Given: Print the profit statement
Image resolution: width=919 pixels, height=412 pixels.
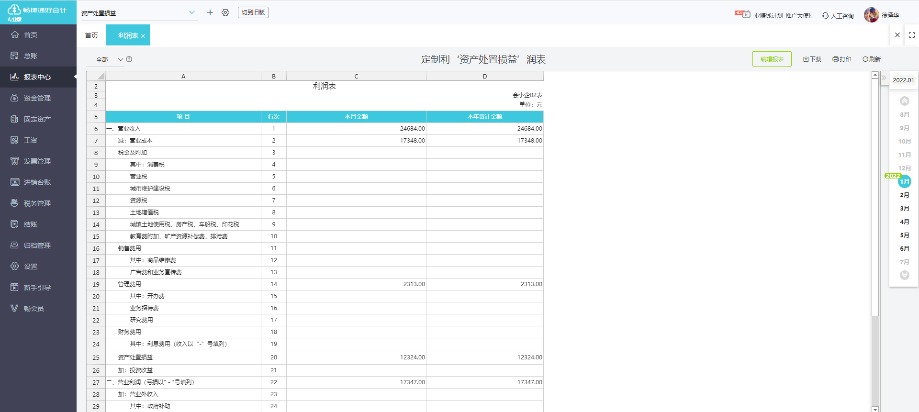Looking at the screenshot, I should (x=841, y=59).
